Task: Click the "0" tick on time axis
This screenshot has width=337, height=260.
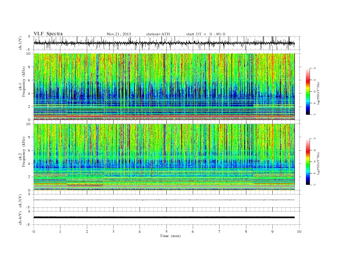Action: pos(34,232)
